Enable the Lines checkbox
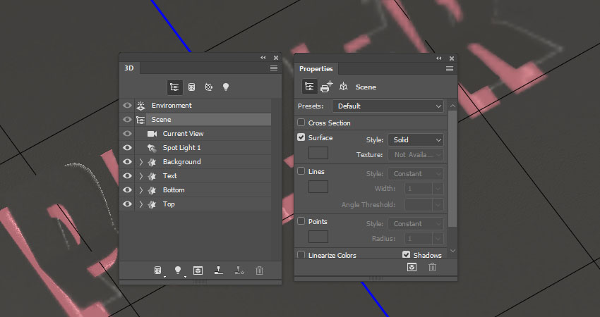The width and height of the screenshot is (600, 317). point(301,171)
